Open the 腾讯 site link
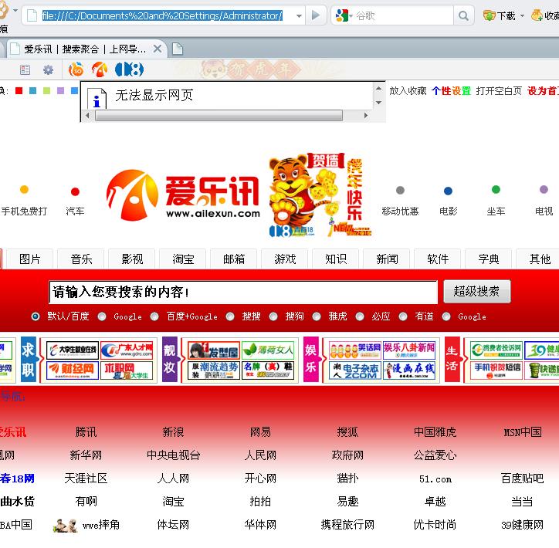This screenshot has width=559, height=548. [86, 432]
